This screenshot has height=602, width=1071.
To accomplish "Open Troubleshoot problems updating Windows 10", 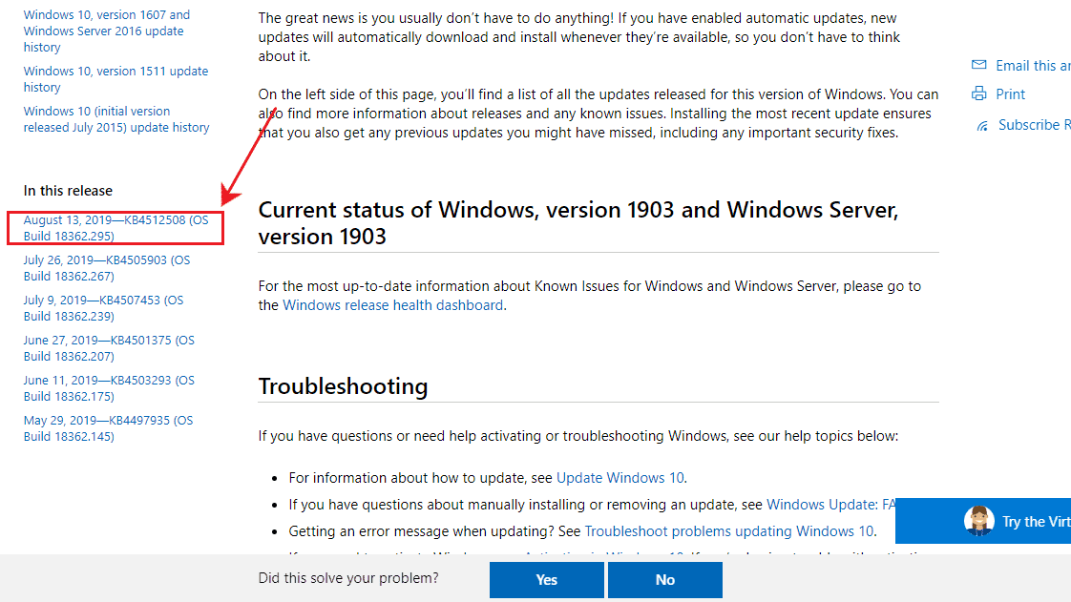I will [729, 531].
